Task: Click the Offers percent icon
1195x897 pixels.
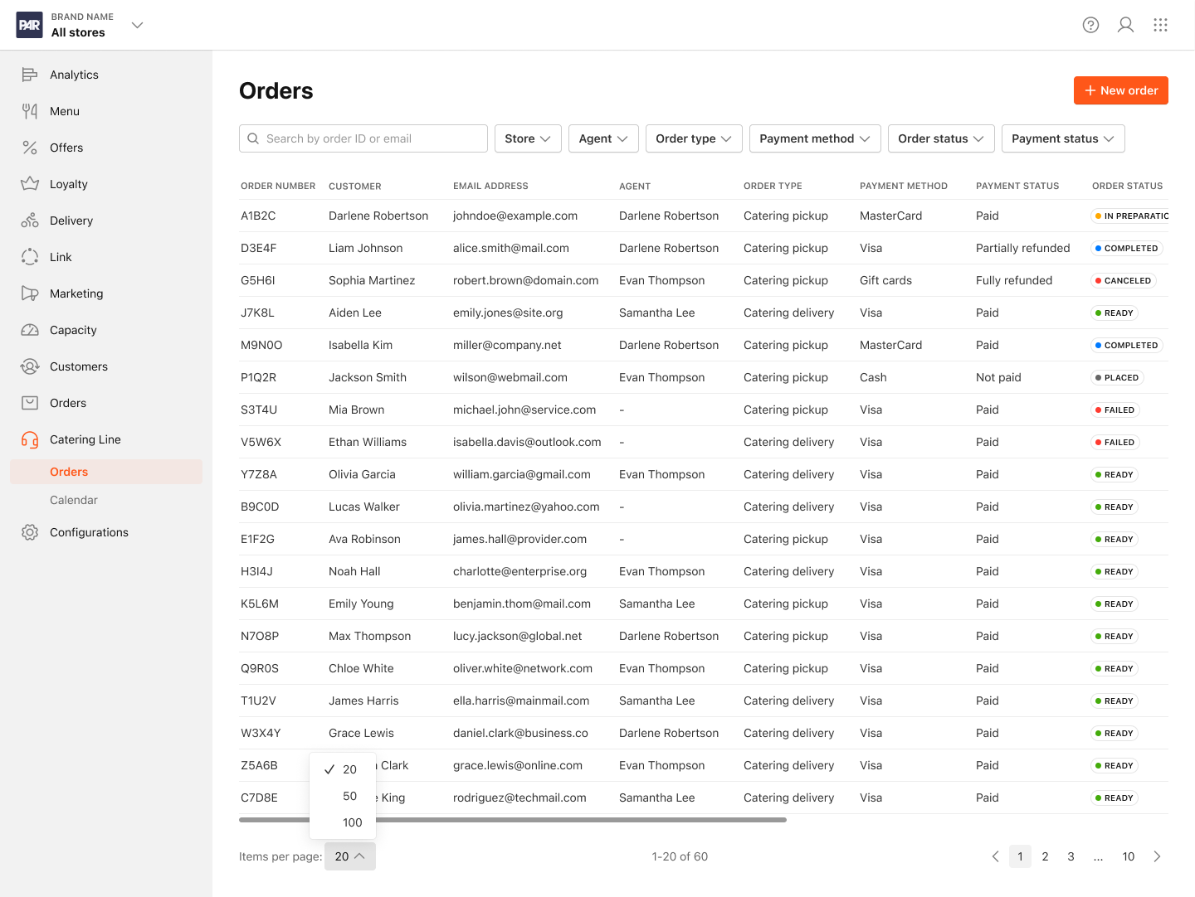Action: click(x=30, y=148)
